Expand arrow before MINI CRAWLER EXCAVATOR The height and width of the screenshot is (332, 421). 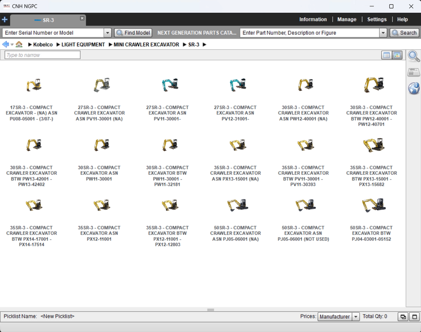(110, 44)
